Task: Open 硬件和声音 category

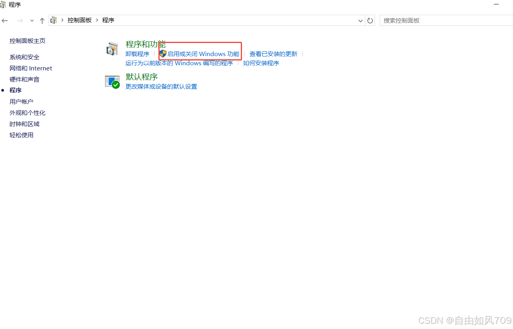Action: click(25, 79)
